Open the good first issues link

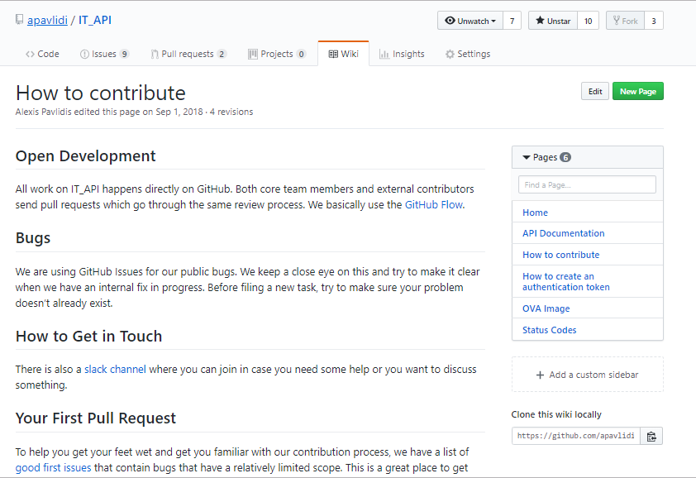[53, 468]
